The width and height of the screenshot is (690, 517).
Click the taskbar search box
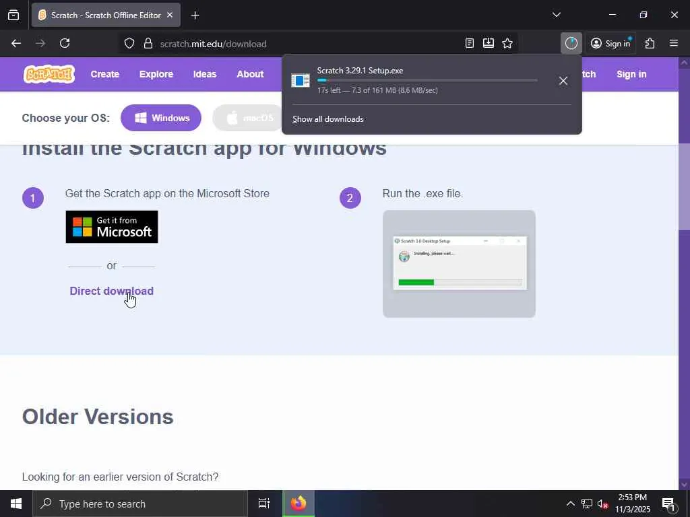[140, 504]
